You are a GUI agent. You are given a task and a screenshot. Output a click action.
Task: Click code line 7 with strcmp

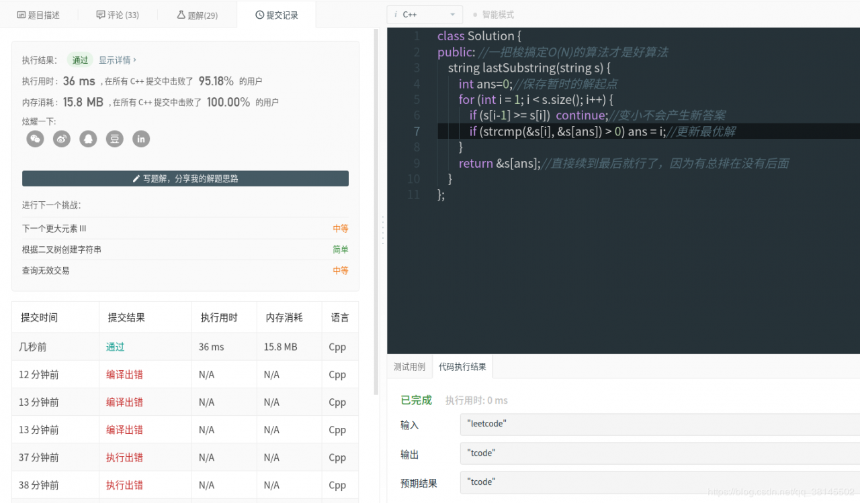click(x=602, y=131)
